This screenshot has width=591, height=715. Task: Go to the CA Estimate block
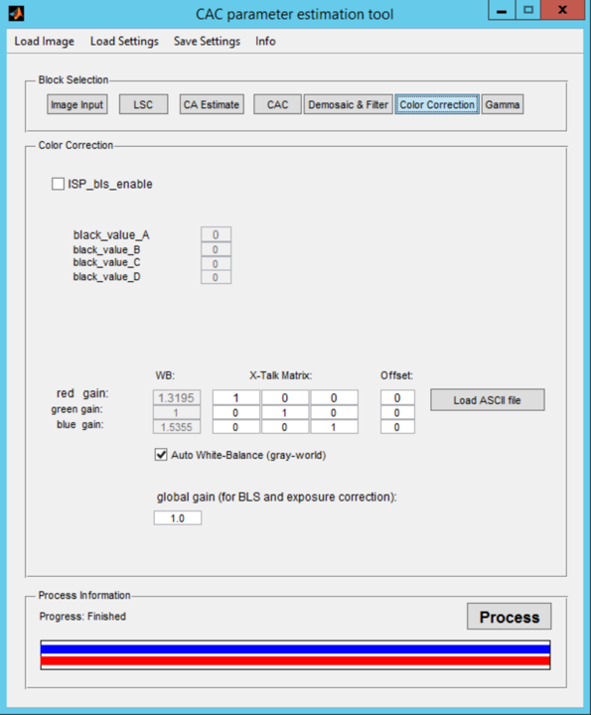click(212, 104)
